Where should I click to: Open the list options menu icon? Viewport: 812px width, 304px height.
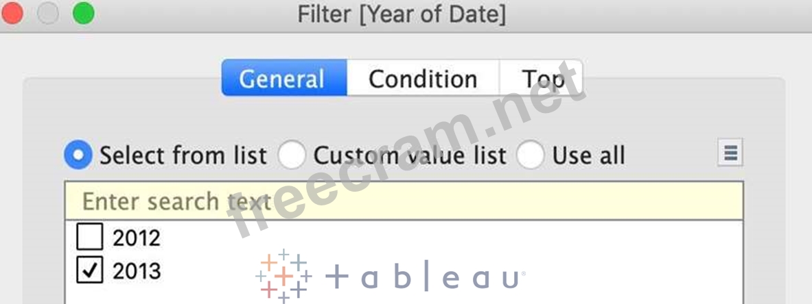pyautogui.click(x=730, y=153)
